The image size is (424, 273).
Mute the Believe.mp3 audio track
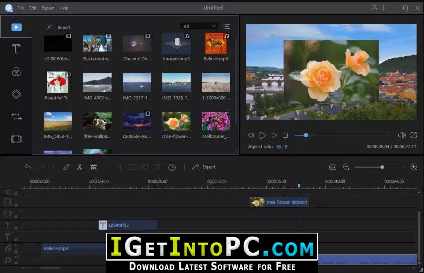click(x=16, y=246)
